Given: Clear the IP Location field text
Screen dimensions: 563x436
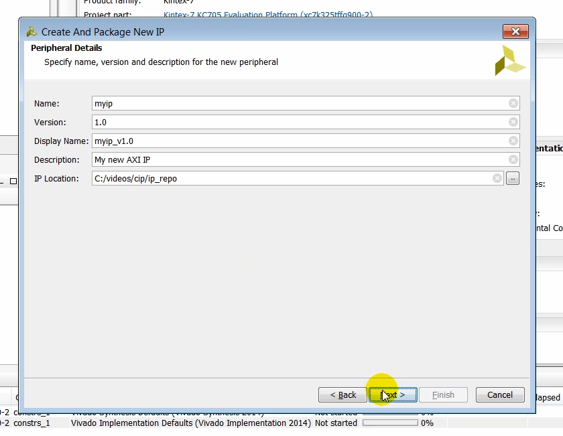Looking at the screenshot, I should (x=497, y=178).
